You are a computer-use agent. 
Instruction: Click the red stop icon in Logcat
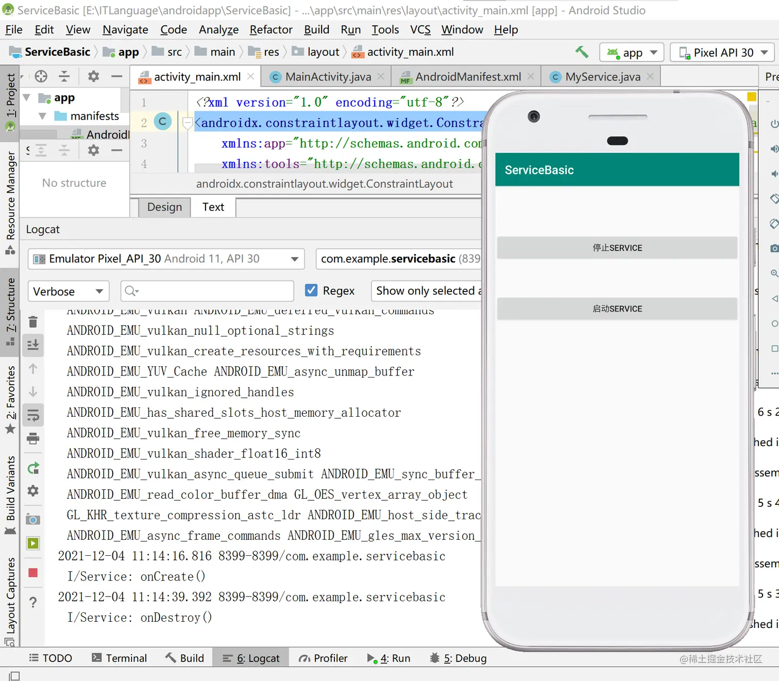coord(33,573)
